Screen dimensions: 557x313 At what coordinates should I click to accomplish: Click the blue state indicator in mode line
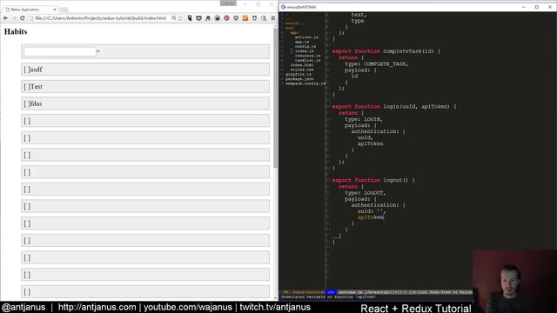click(331, 292)
